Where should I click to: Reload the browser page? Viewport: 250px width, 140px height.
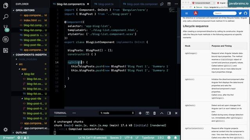click(x=190, y=7)
